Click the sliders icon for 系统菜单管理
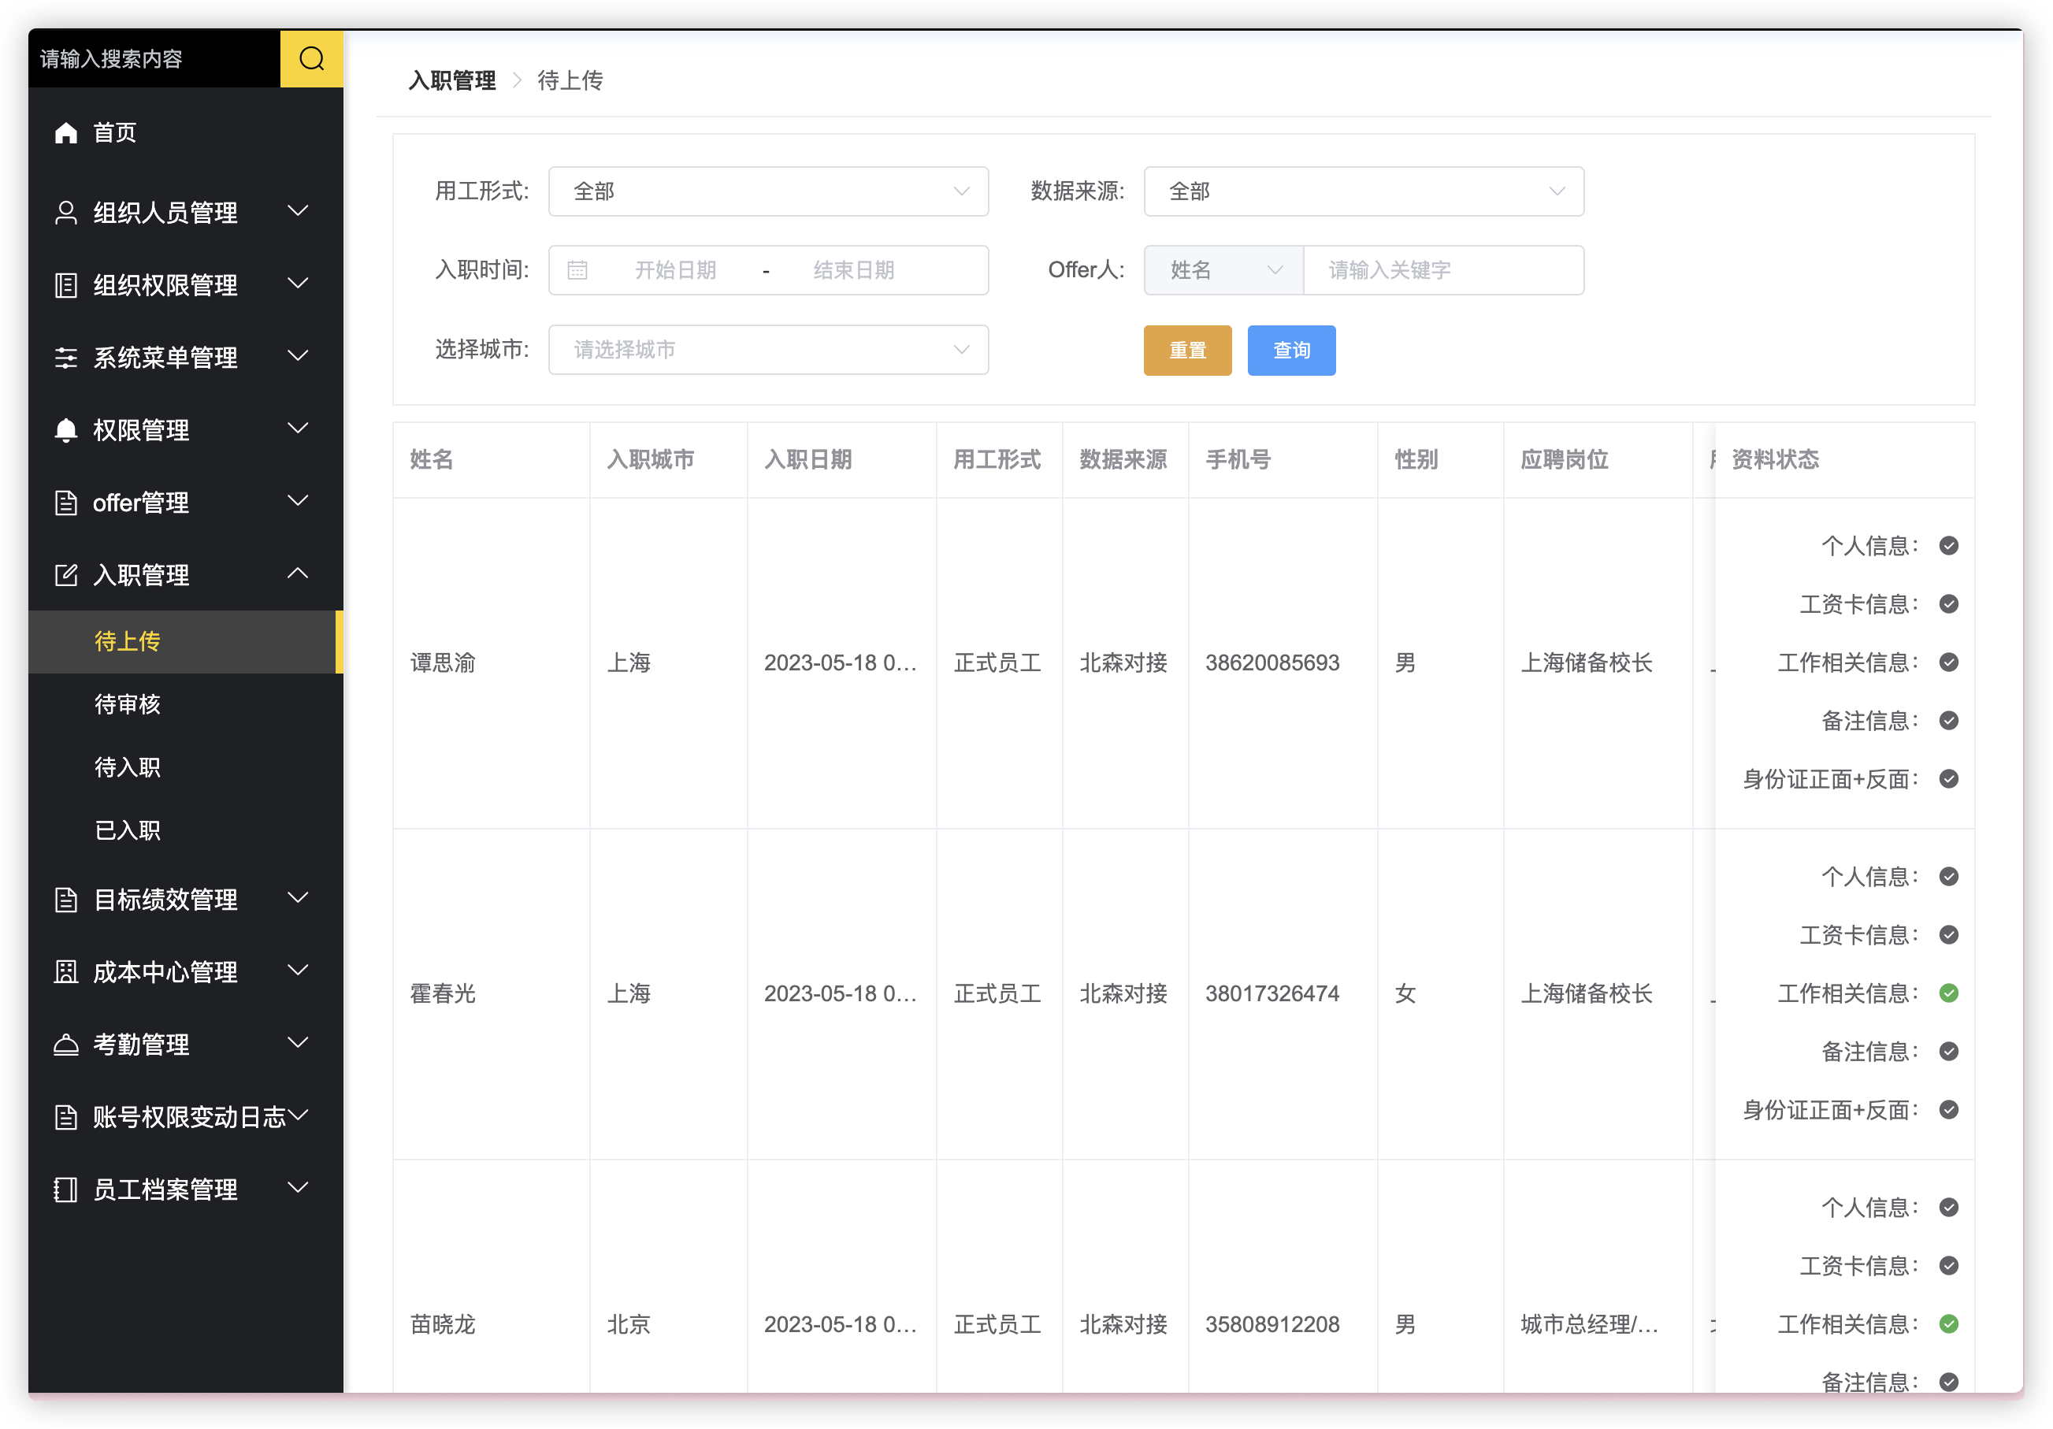 click(x=66, y=357)
